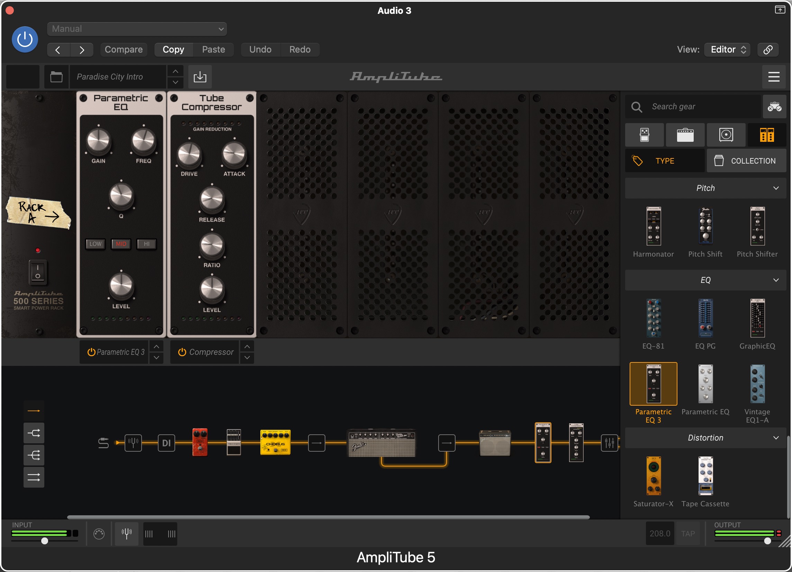Viewport: 792px width, 572px height.
Task: Open the mixer block at chain end
Action: [610, 443]
